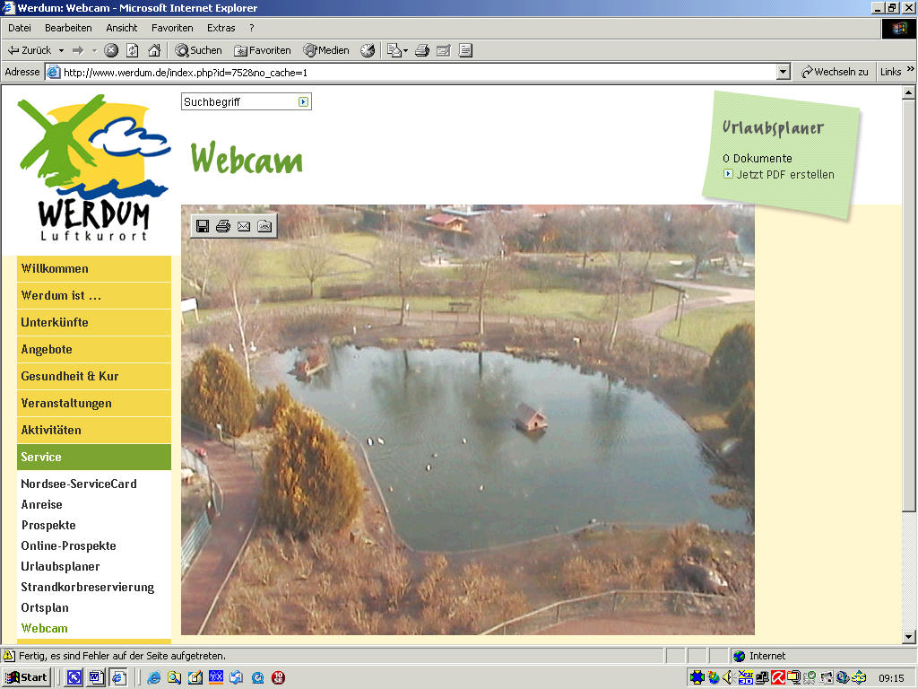Click the page scrollbar's up arrow

(x=909, y=92)
